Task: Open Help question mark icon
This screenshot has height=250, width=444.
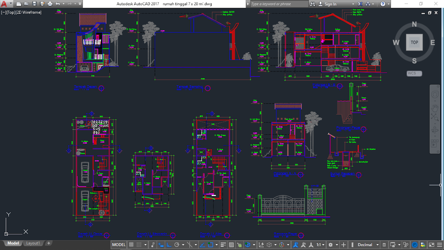Action: [x=383, y=4]
